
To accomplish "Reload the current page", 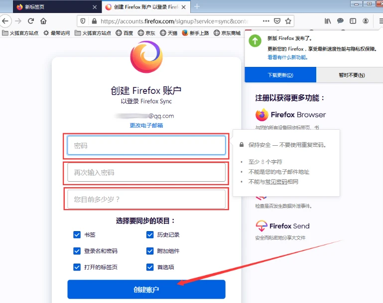I will click(x=31, y=21).
